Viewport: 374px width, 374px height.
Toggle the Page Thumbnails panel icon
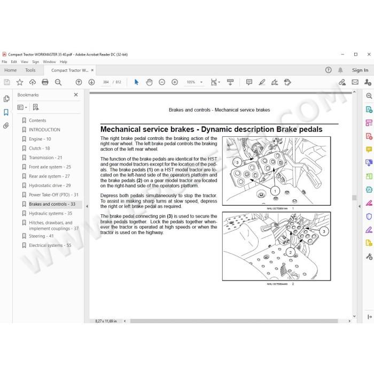coord(6,99)
